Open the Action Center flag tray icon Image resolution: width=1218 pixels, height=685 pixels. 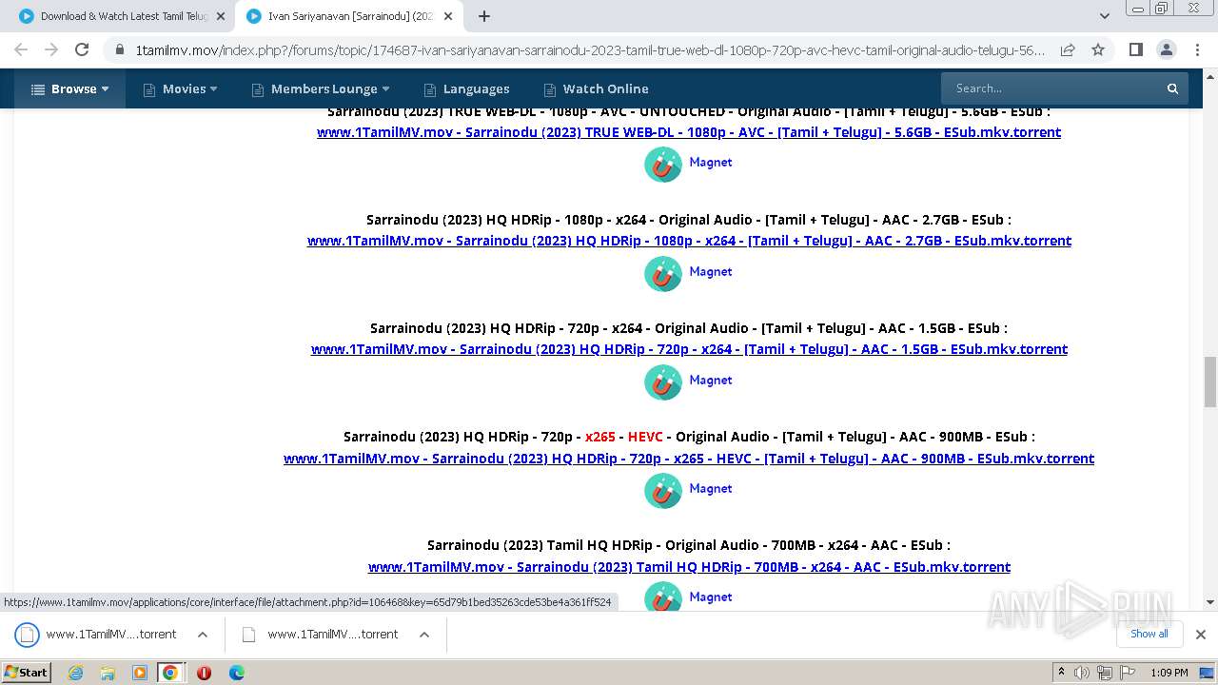(1126, 673)
